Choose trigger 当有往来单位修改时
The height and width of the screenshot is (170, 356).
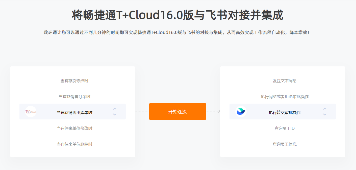pyautogui.click(x=74, y=128)
